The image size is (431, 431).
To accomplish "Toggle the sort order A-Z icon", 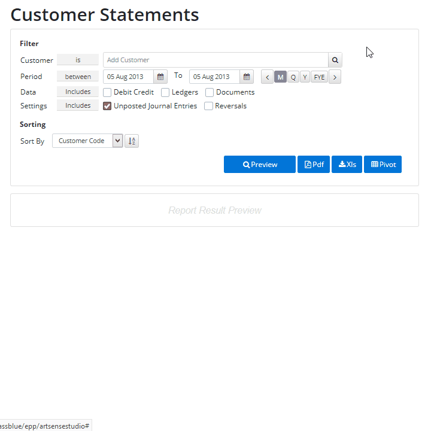I will pyautogui.click(x=132, y=141).
